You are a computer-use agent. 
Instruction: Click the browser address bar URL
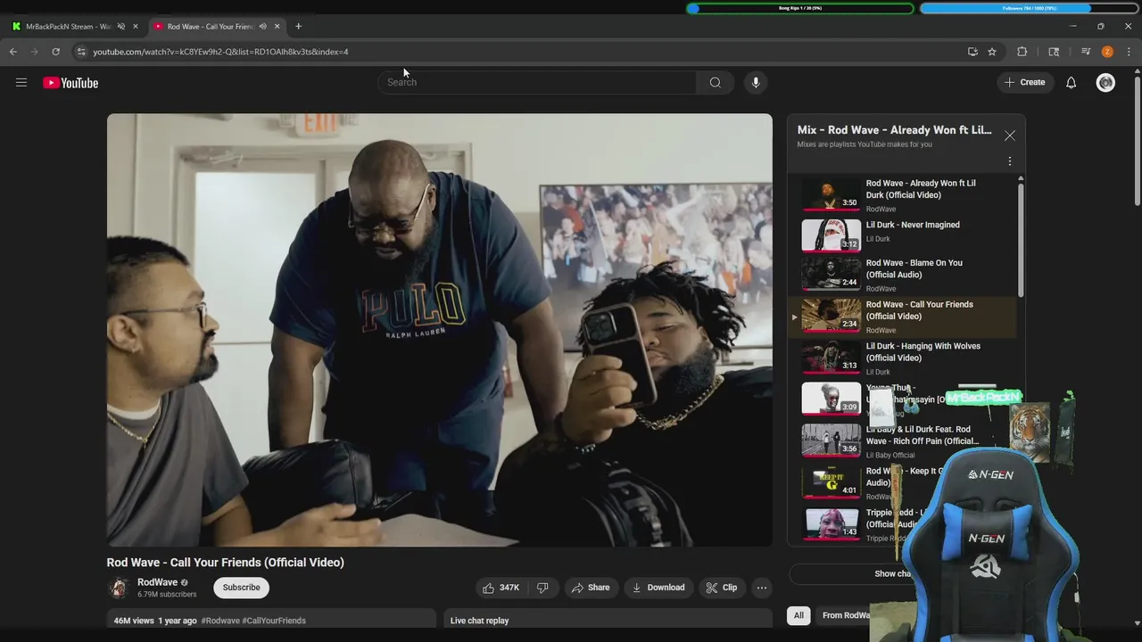point(220,52)
